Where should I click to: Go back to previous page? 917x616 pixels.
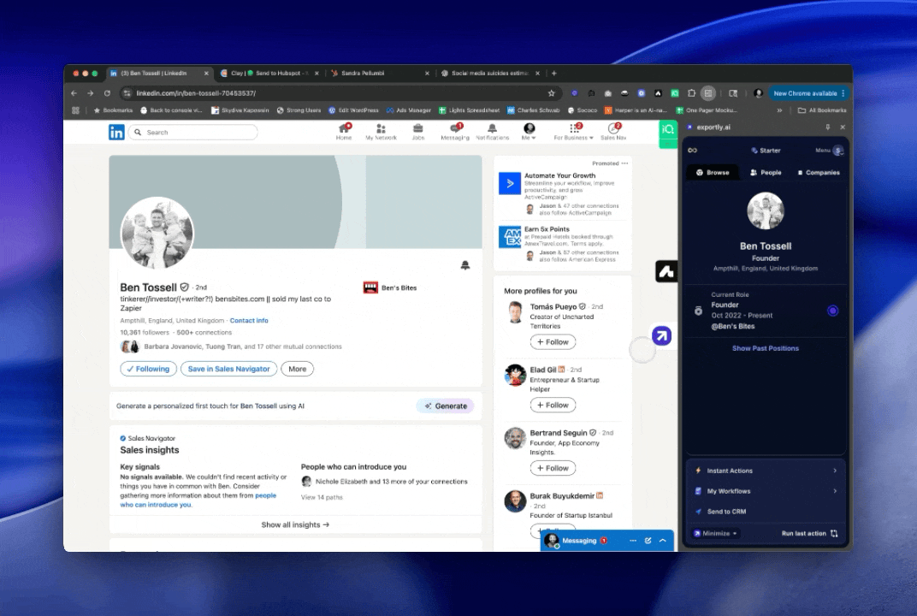(74, 93)
